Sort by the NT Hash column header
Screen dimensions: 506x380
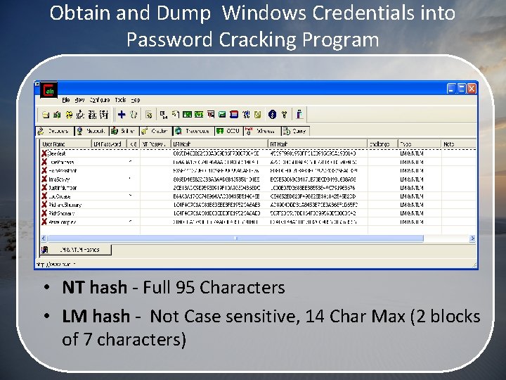pos(318,144)
